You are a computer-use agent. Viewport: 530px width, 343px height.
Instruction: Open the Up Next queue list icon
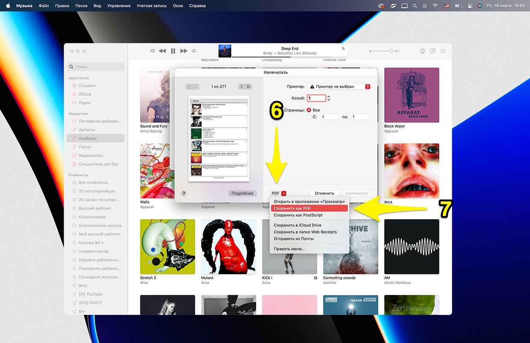[443, 51]
